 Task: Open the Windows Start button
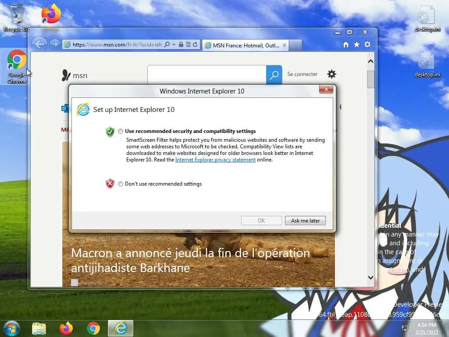[11, 328]
